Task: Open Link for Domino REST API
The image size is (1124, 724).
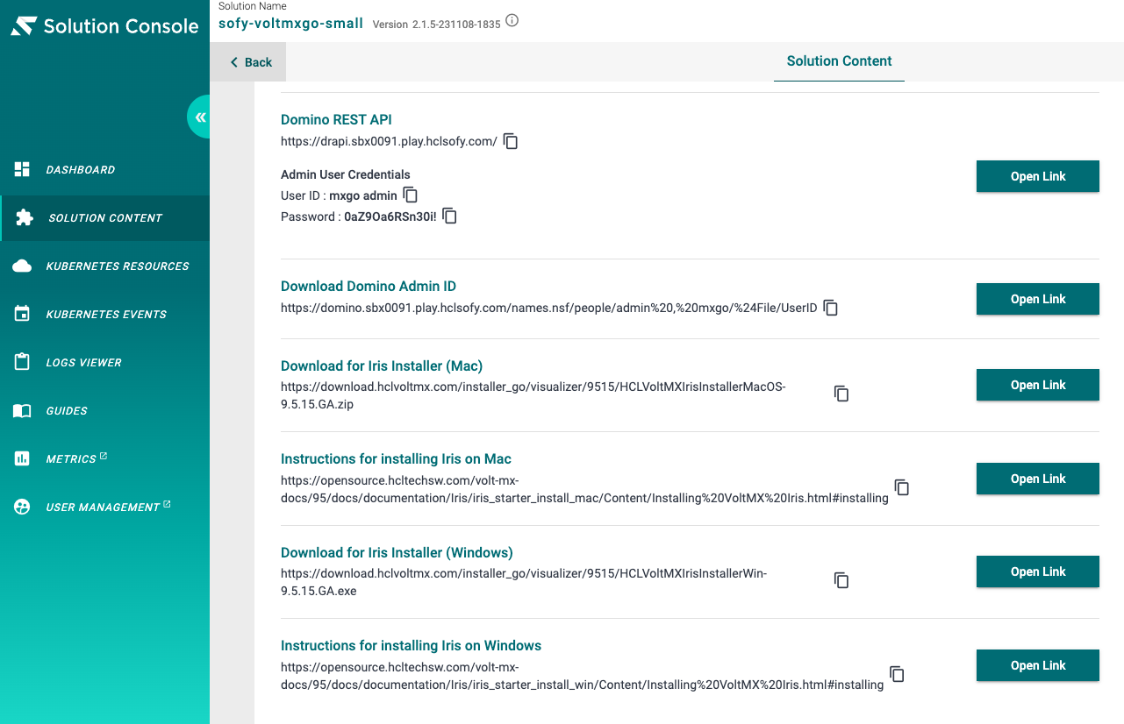Action: point(1038,176)
